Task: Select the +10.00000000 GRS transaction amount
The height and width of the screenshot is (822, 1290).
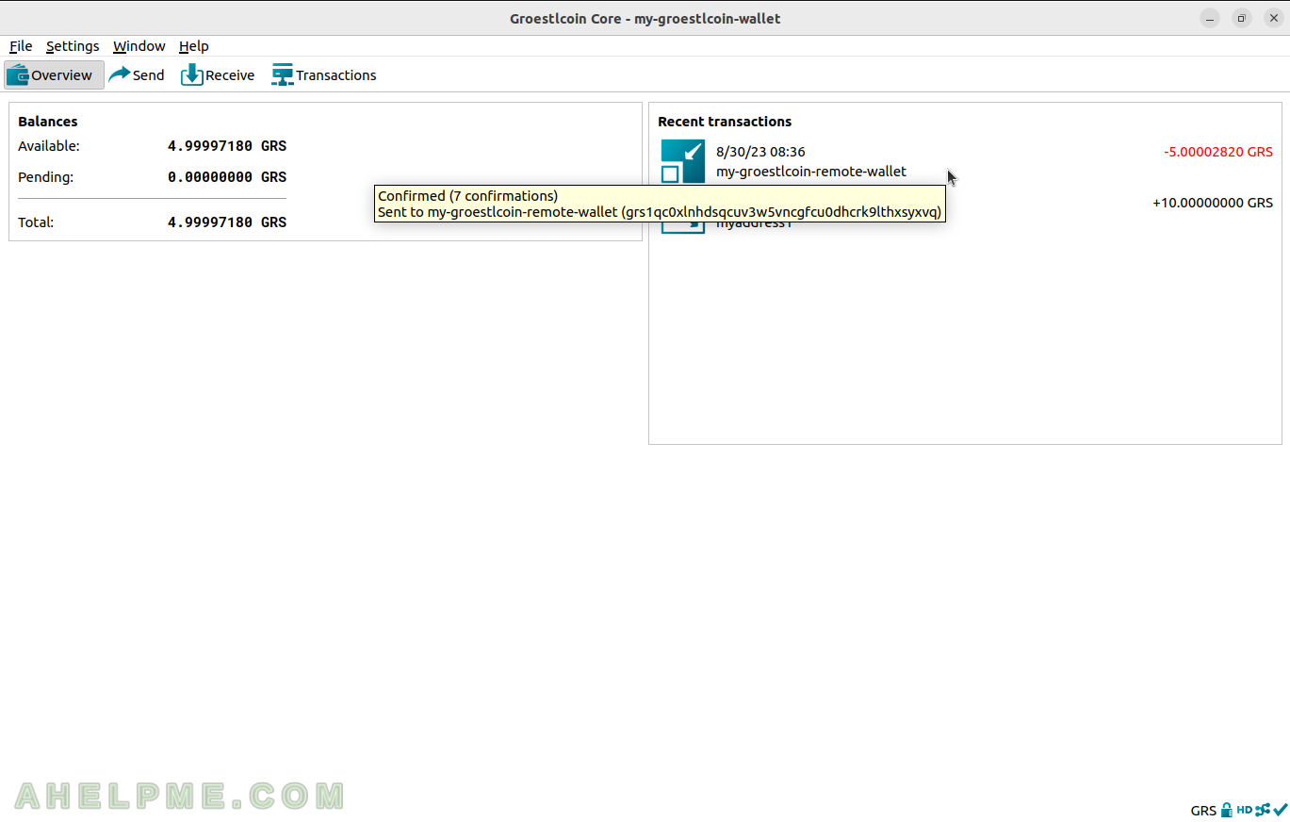Action: 1213,203
